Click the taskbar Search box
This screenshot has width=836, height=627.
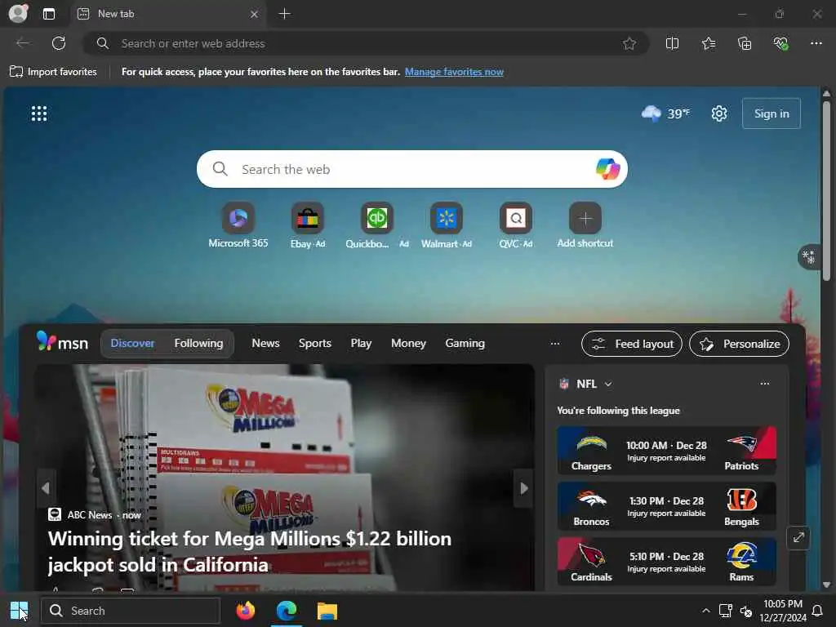tap(131, 611)
